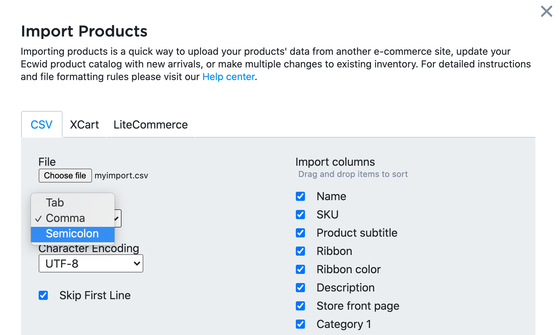Deselect the Product subtitle column
This screenshot has height=335, width=560.
300,233
